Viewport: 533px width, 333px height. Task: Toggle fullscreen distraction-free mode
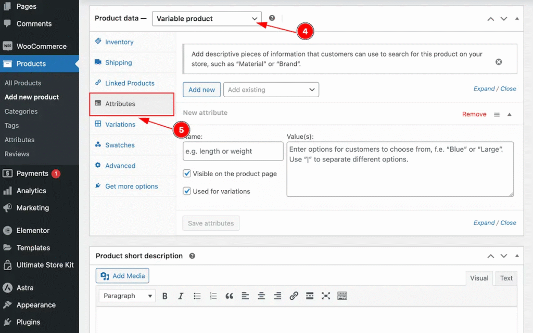pyautogui.click(x=326, y=296)
